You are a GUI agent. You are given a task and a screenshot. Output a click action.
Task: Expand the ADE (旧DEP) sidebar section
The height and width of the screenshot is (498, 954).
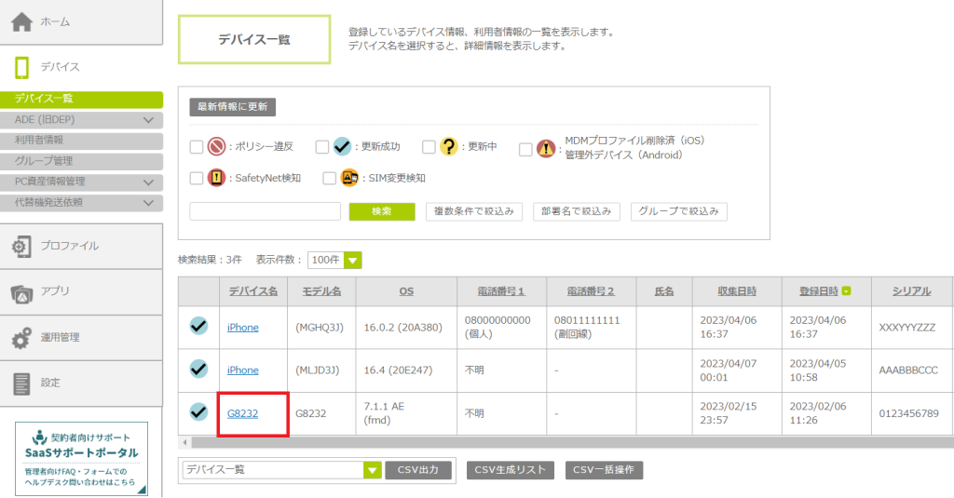[148, 120]
